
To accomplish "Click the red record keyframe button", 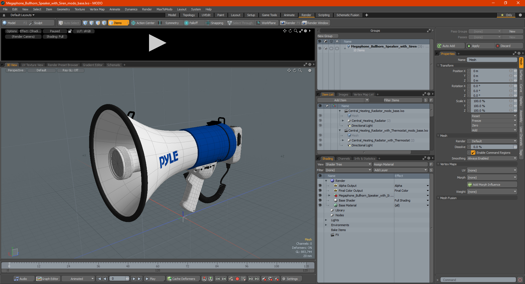I will 237,279.
